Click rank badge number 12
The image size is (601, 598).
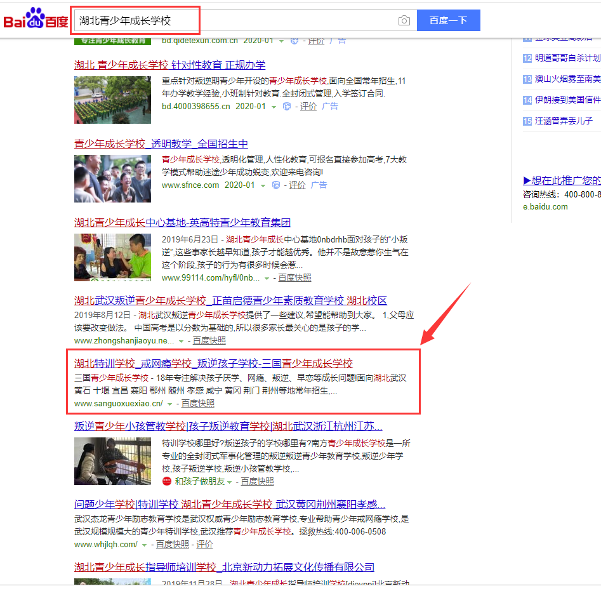pos(527,58)
